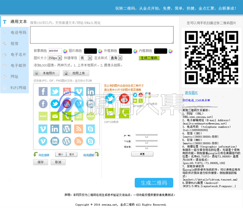Switch to the 电话号码 tab
Image resolution: width=243 pixels, height=208 pixels.
pyautogui.click(x=15, y=33)
